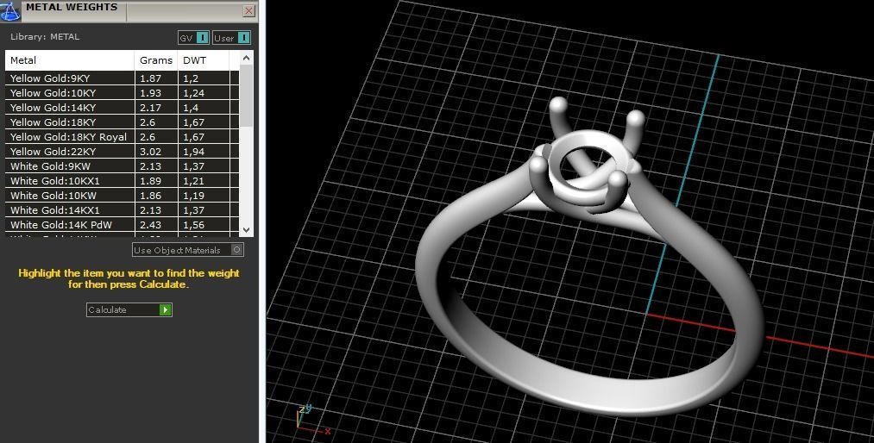Sort by the Metal column header
Image resolution: width=874 pixels, height=443 pixels.
pyautogui.click(x=70, y=60)
